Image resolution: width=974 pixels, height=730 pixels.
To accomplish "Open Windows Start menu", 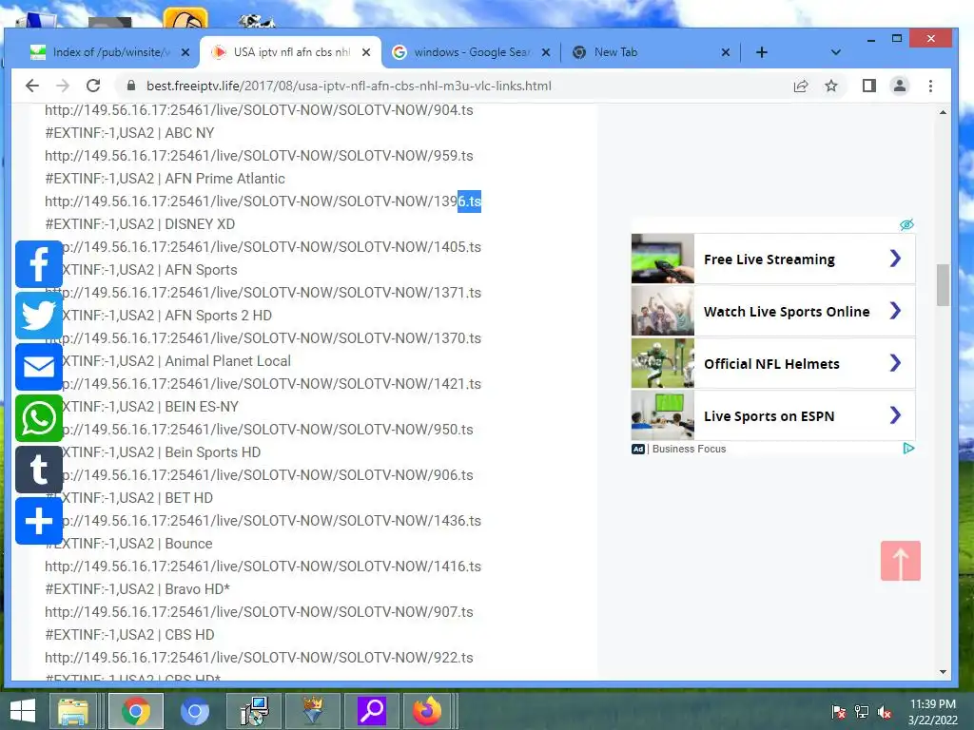I will pyautogui.click(x=23, y=711).
